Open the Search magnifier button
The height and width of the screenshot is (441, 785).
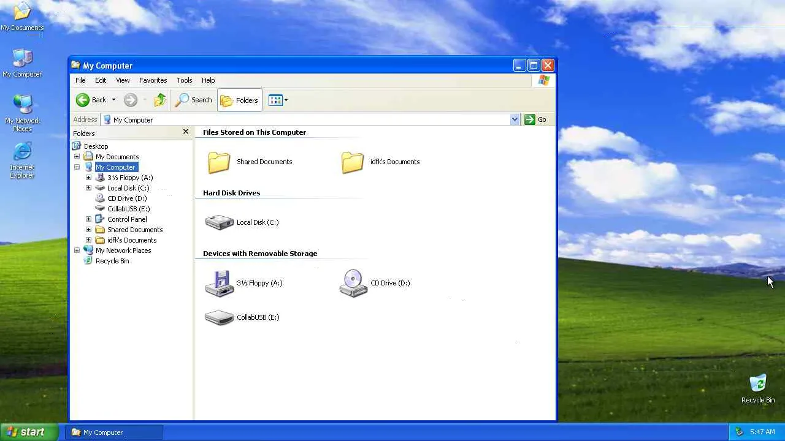[x=194, y=100]
